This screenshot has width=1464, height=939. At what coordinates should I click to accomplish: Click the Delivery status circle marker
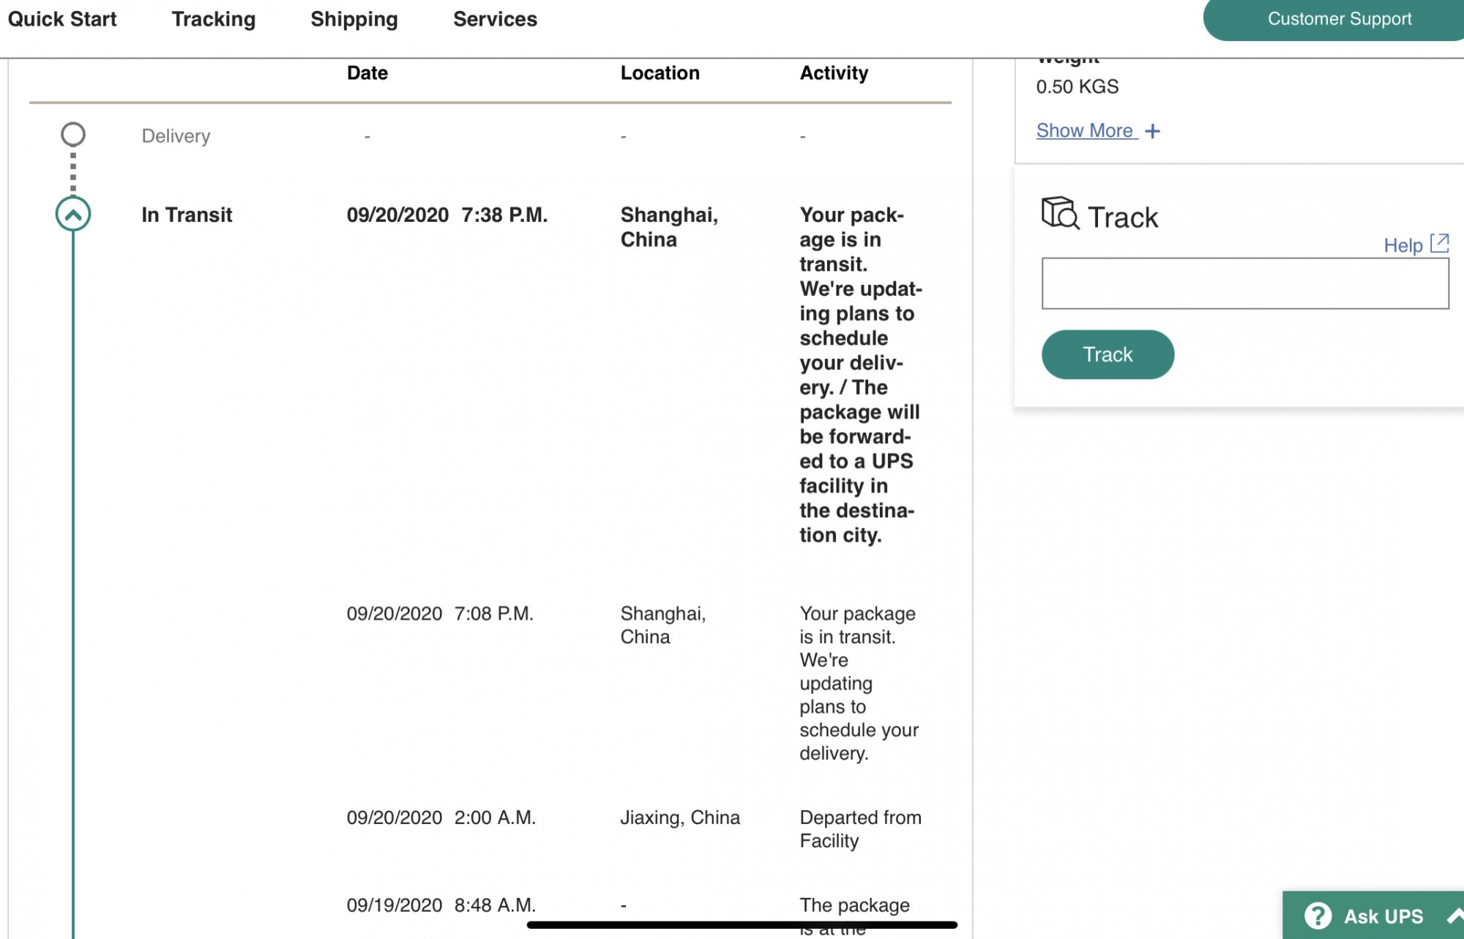(73, 134)
